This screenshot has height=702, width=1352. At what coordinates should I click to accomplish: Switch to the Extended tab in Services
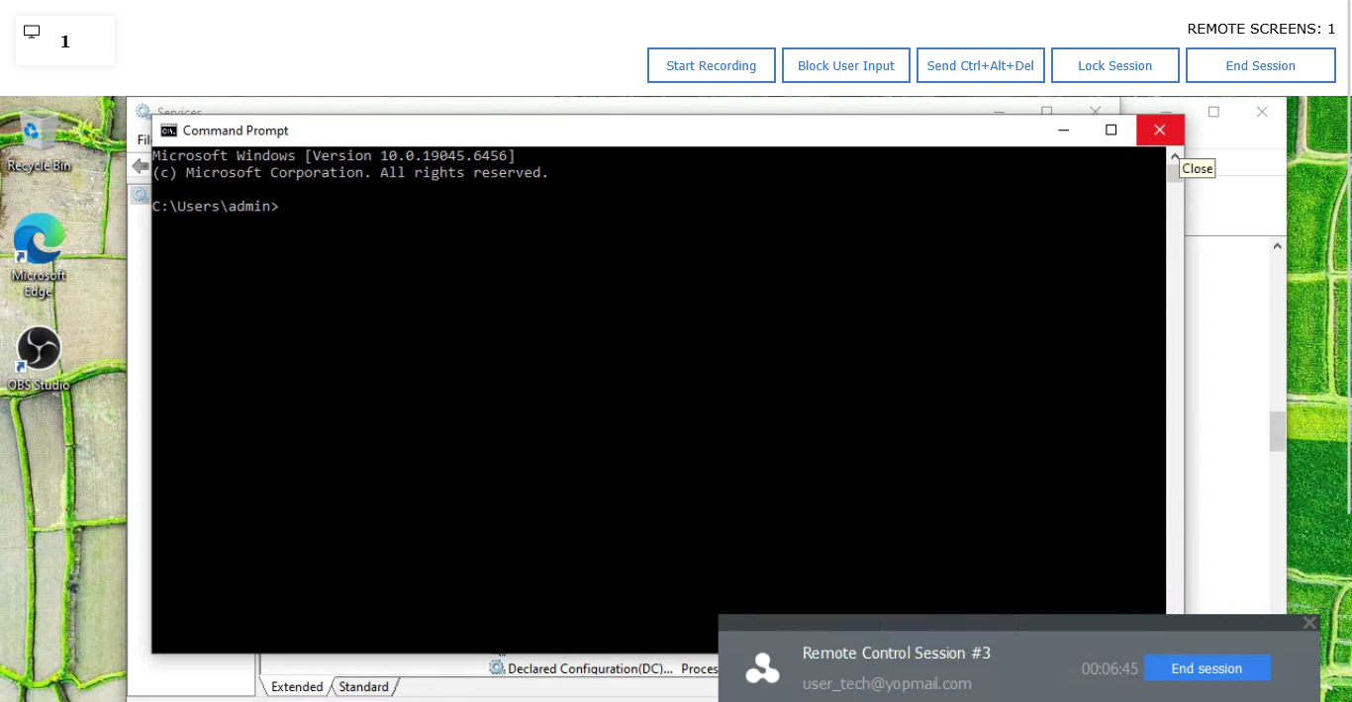pyautogui.click(x=297, y=686)
